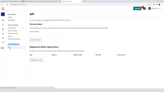Open the browser Extensions puzzle icon
Viewport: 164px width, 92px height.
pos(154,5)
